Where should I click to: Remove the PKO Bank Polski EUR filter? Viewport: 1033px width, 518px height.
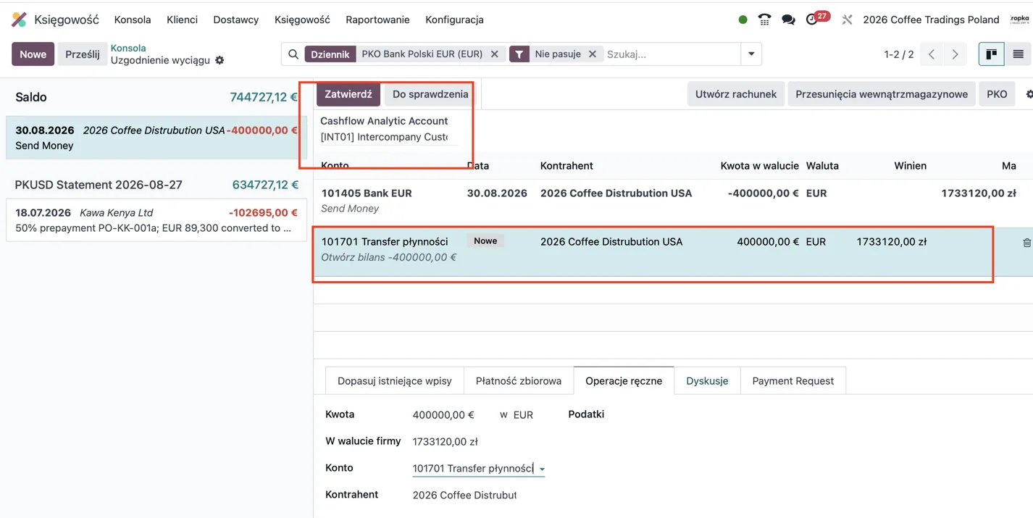(495, 54)
